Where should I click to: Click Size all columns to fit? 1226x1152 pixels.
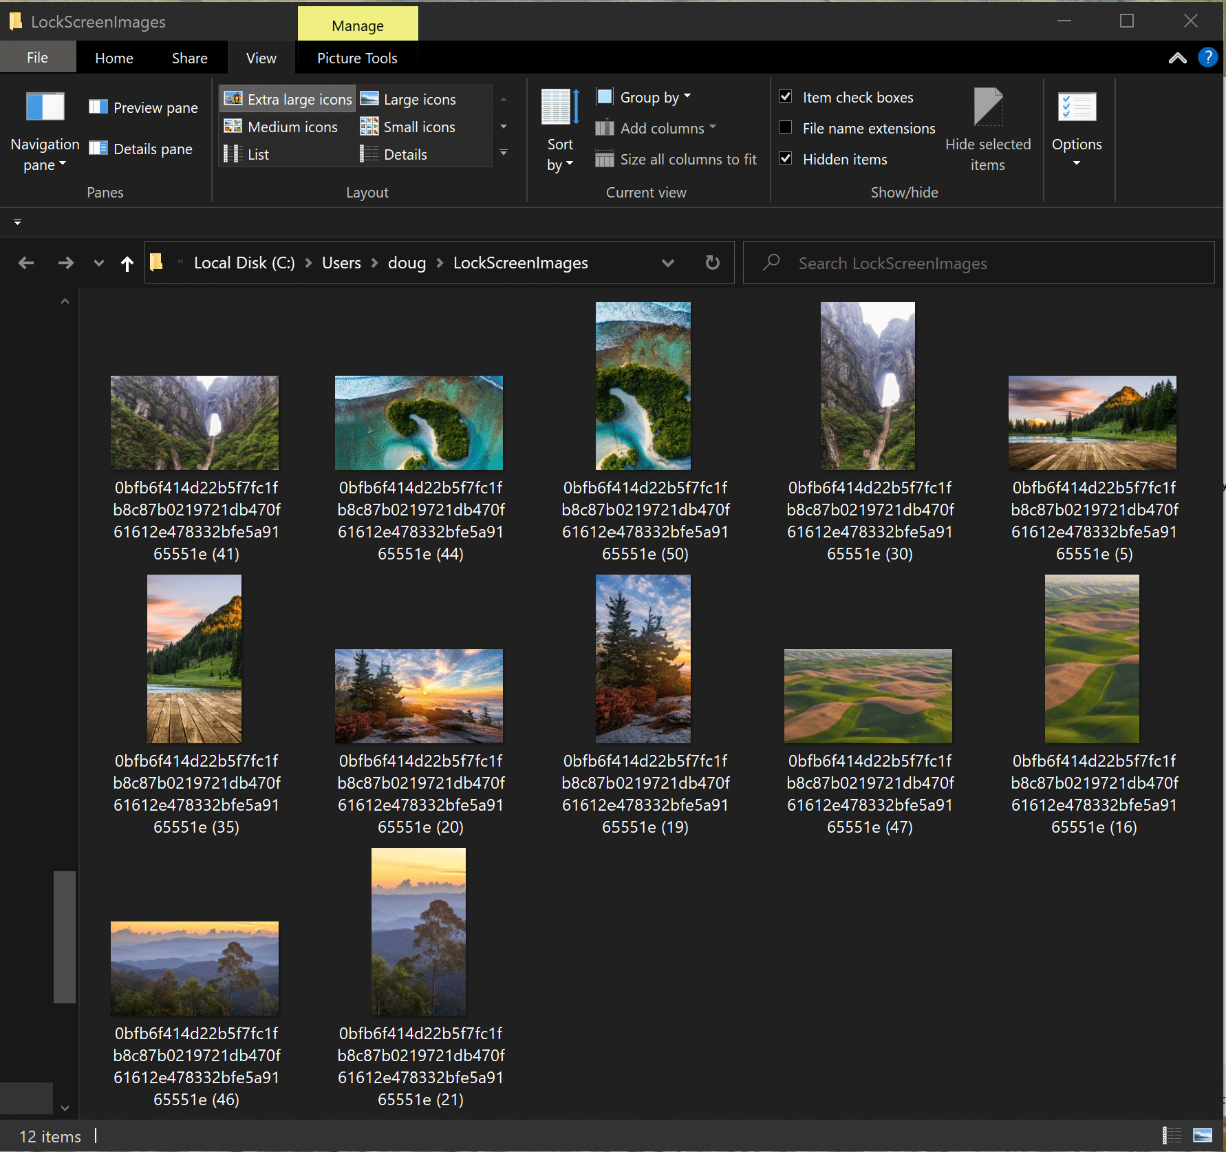(x=676, y=159)
